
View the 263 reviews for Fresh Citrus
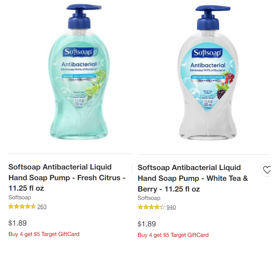[x=42, y=206]
